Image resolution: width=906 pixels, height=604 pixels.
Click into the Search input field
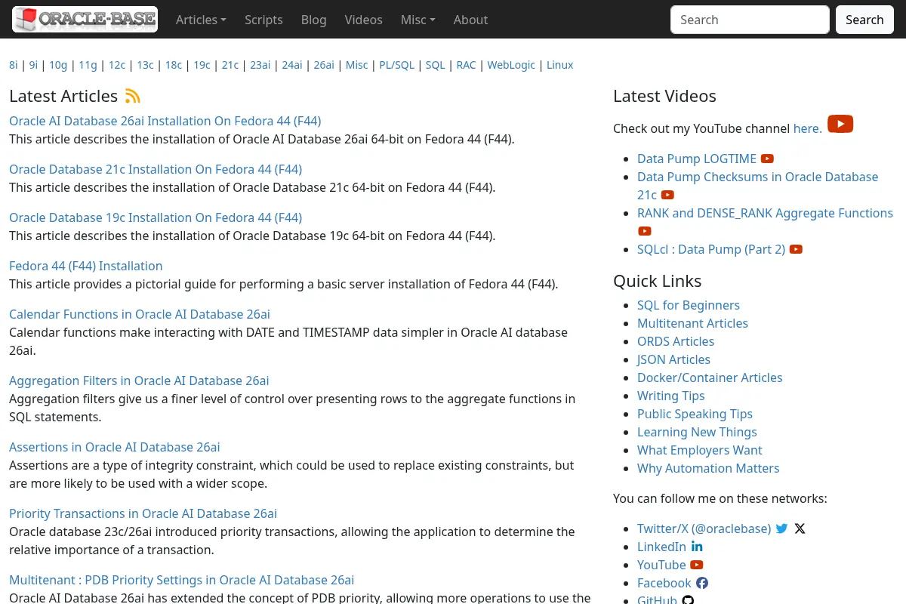point(750,20)
